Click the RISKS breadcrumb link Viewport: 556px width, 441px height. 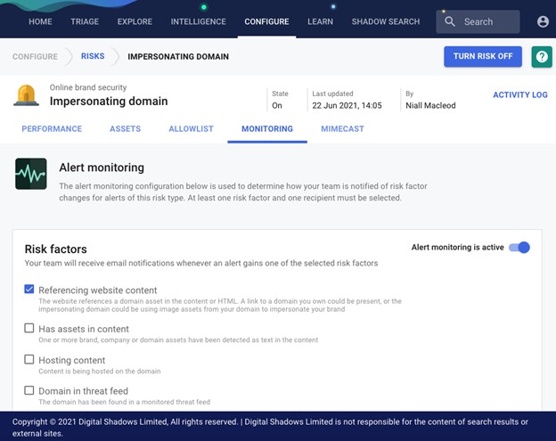93,56
